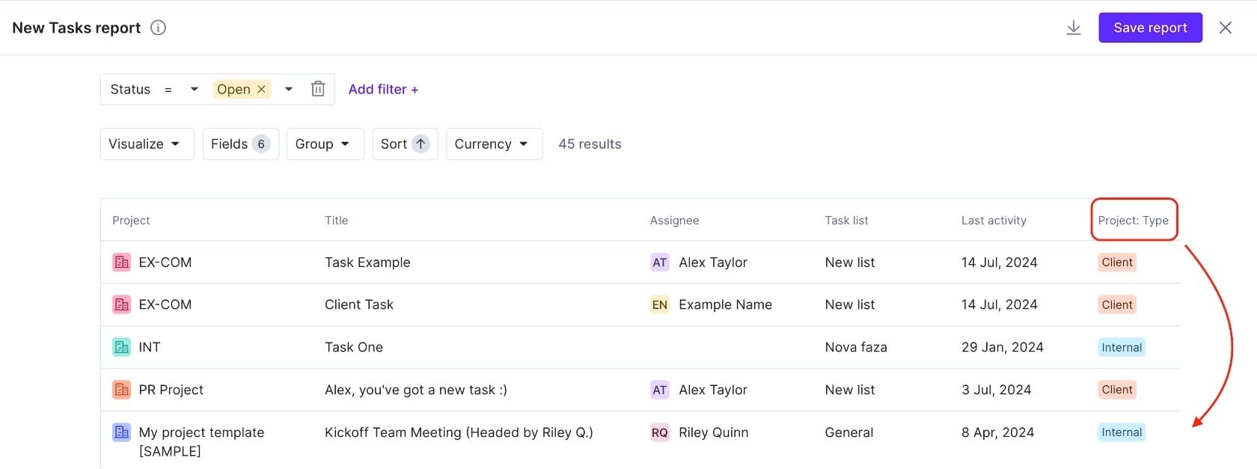Click the teal INT project icon

point(121,347)
